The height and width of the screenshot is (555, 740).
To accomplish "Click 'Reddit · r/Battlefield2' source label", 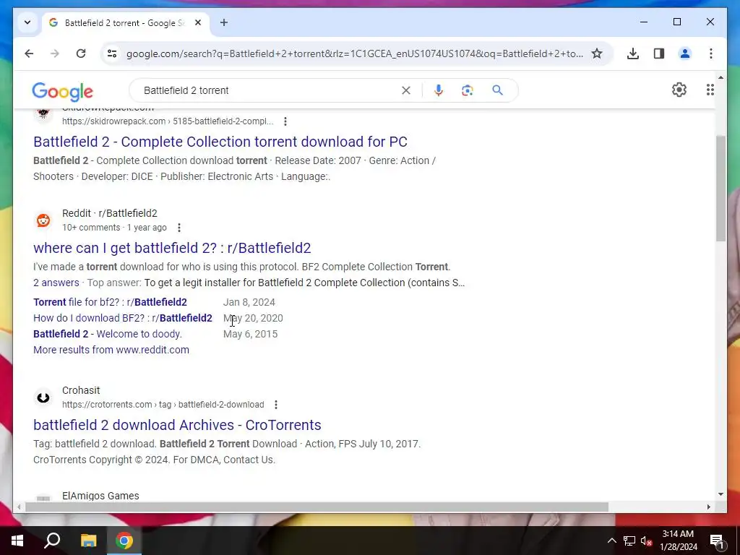I will [x=110, y=213].
